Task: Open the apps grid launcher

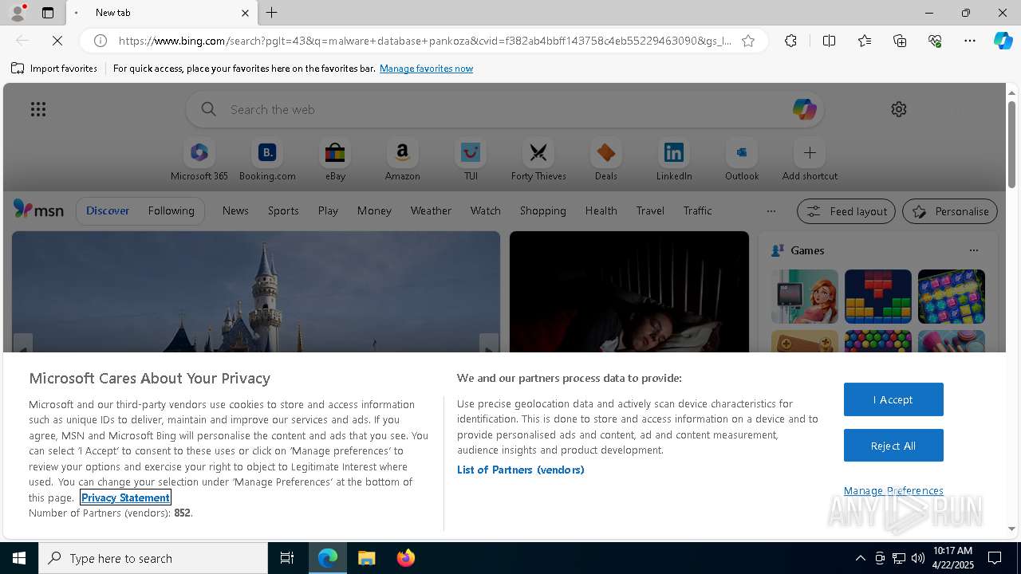Action: [38, 109]
